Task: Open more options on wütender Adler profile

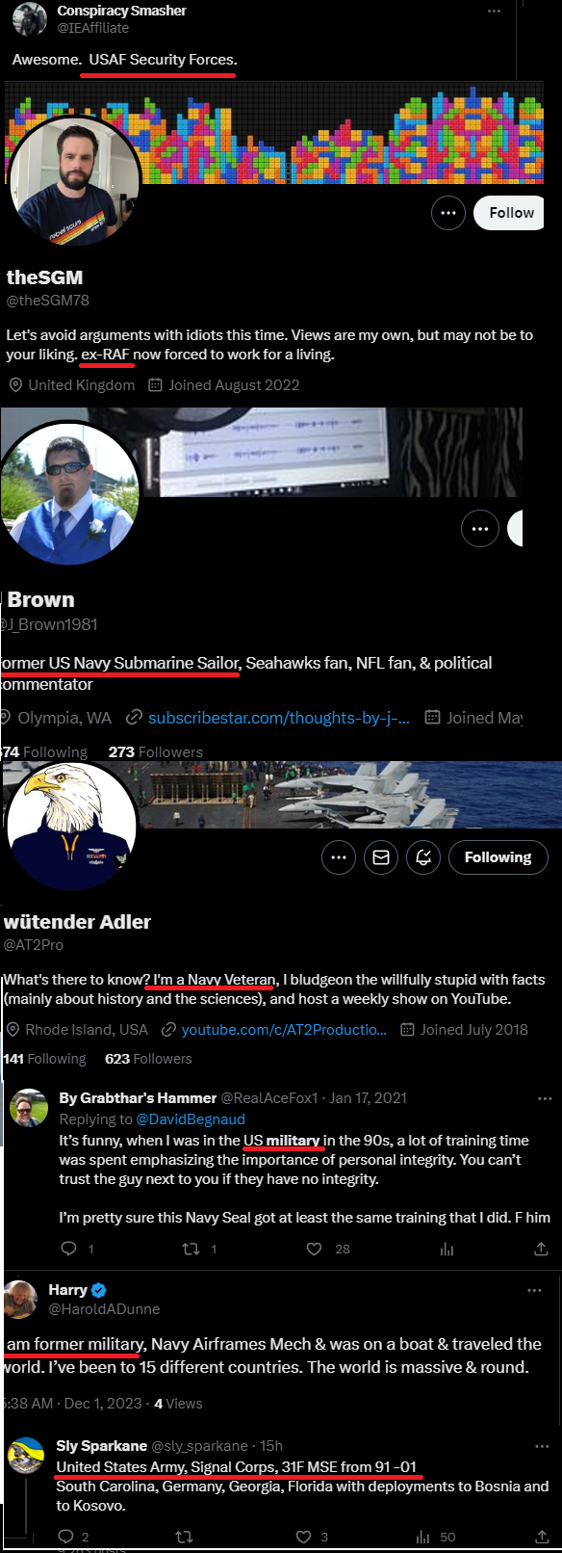Action: pos(338,857)
